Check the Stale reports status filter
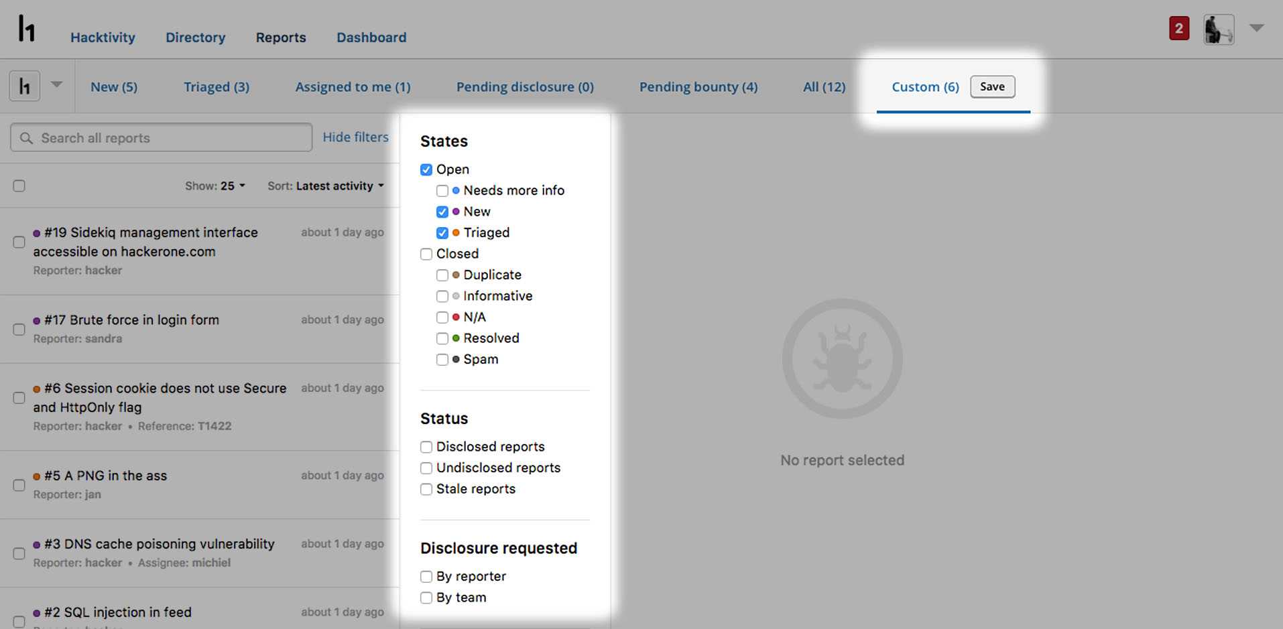This screenshot has width=1283, height=629. pos(426,490)
